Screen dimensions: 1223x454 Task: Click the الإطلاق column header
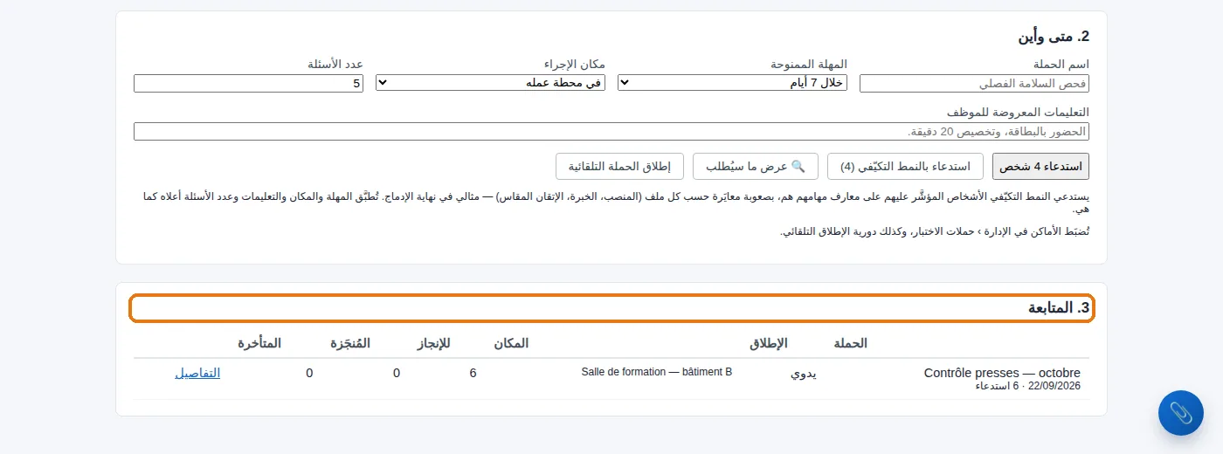click(768, 343)
